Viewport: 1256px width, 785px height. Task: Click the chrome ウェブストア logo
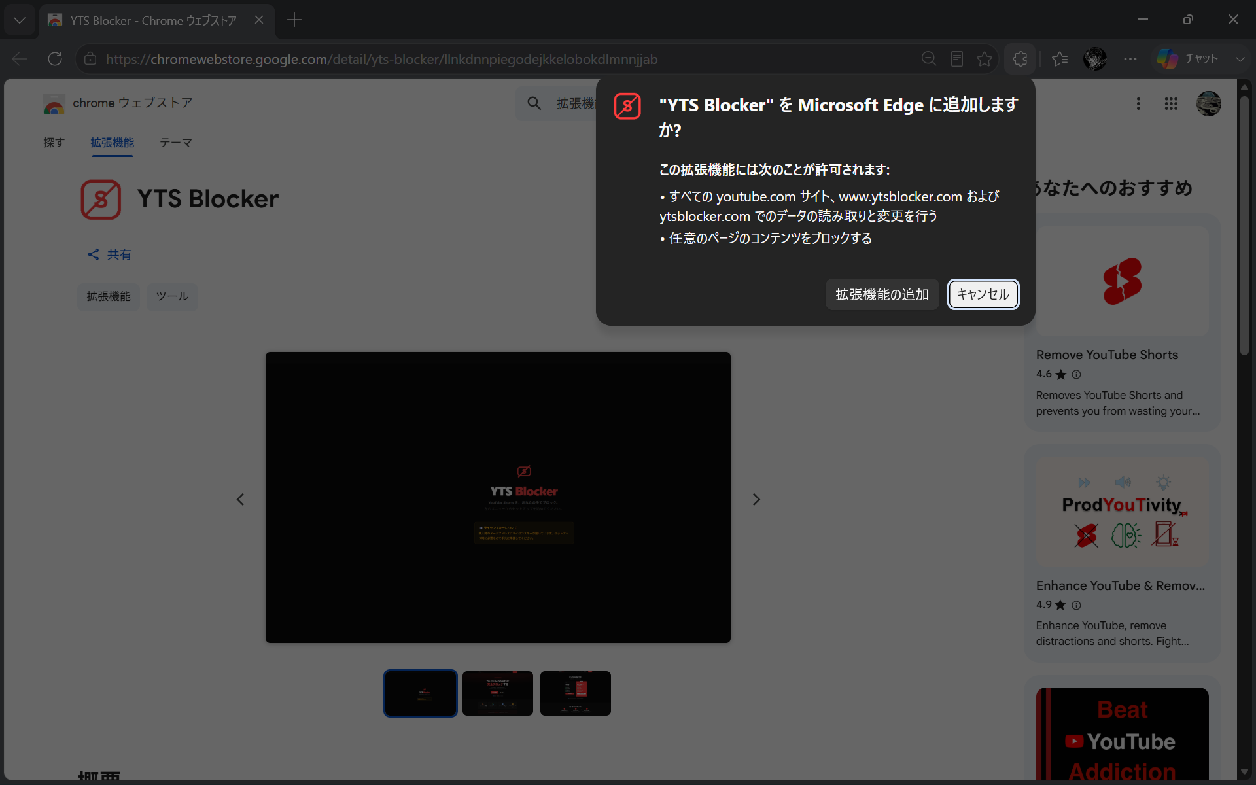click(x=118, y=103)
